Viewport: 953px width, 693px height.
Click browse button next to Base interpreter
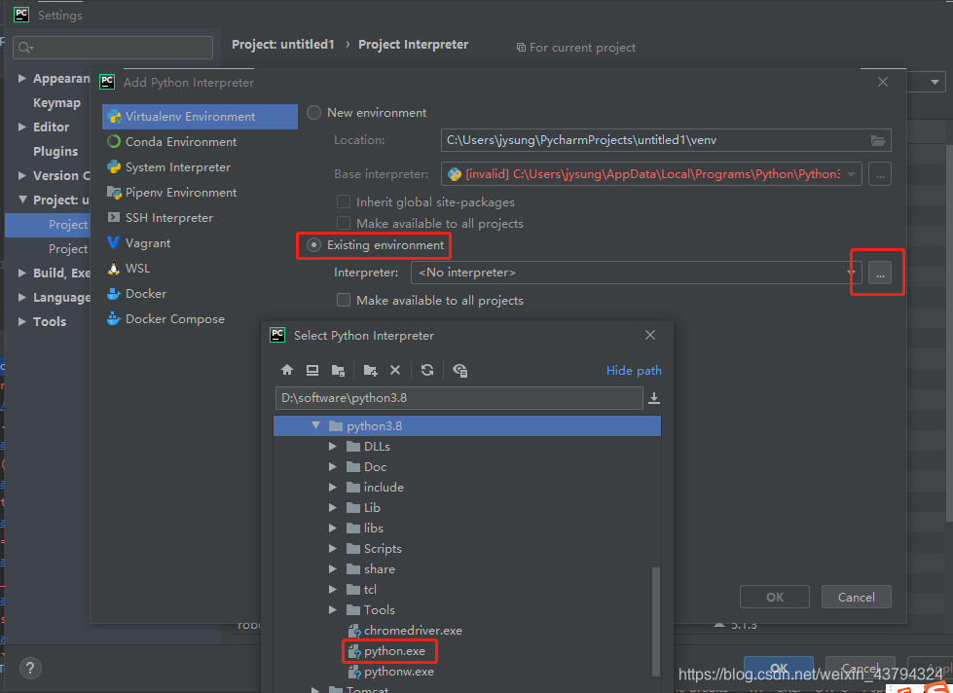point(879,174)
